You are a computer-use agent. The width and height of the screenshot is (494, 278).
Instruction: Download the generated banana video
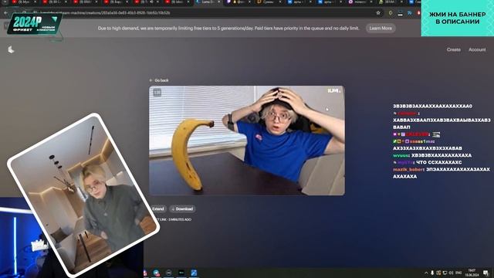(x=182, y=208)
